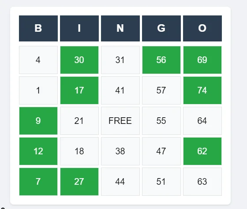This screenshot has height=209, width=247.
Task: Mark the 64 cell in O column
Action: [x=202, y=121]
